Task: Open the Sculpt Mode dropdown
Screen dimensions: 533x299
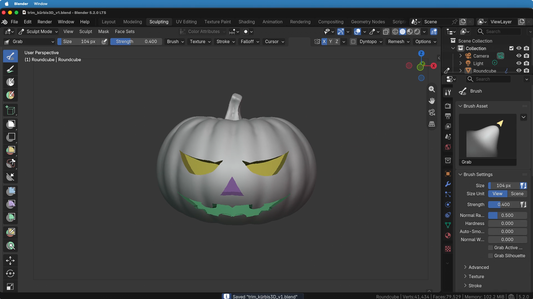Action: pyautogui.click(x=38, y=32)
